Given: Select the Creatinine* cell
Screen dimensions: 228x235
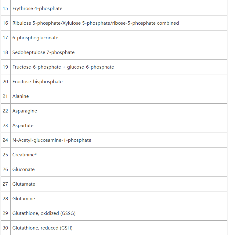Looking at the screenshot, I should click(119, 155).
